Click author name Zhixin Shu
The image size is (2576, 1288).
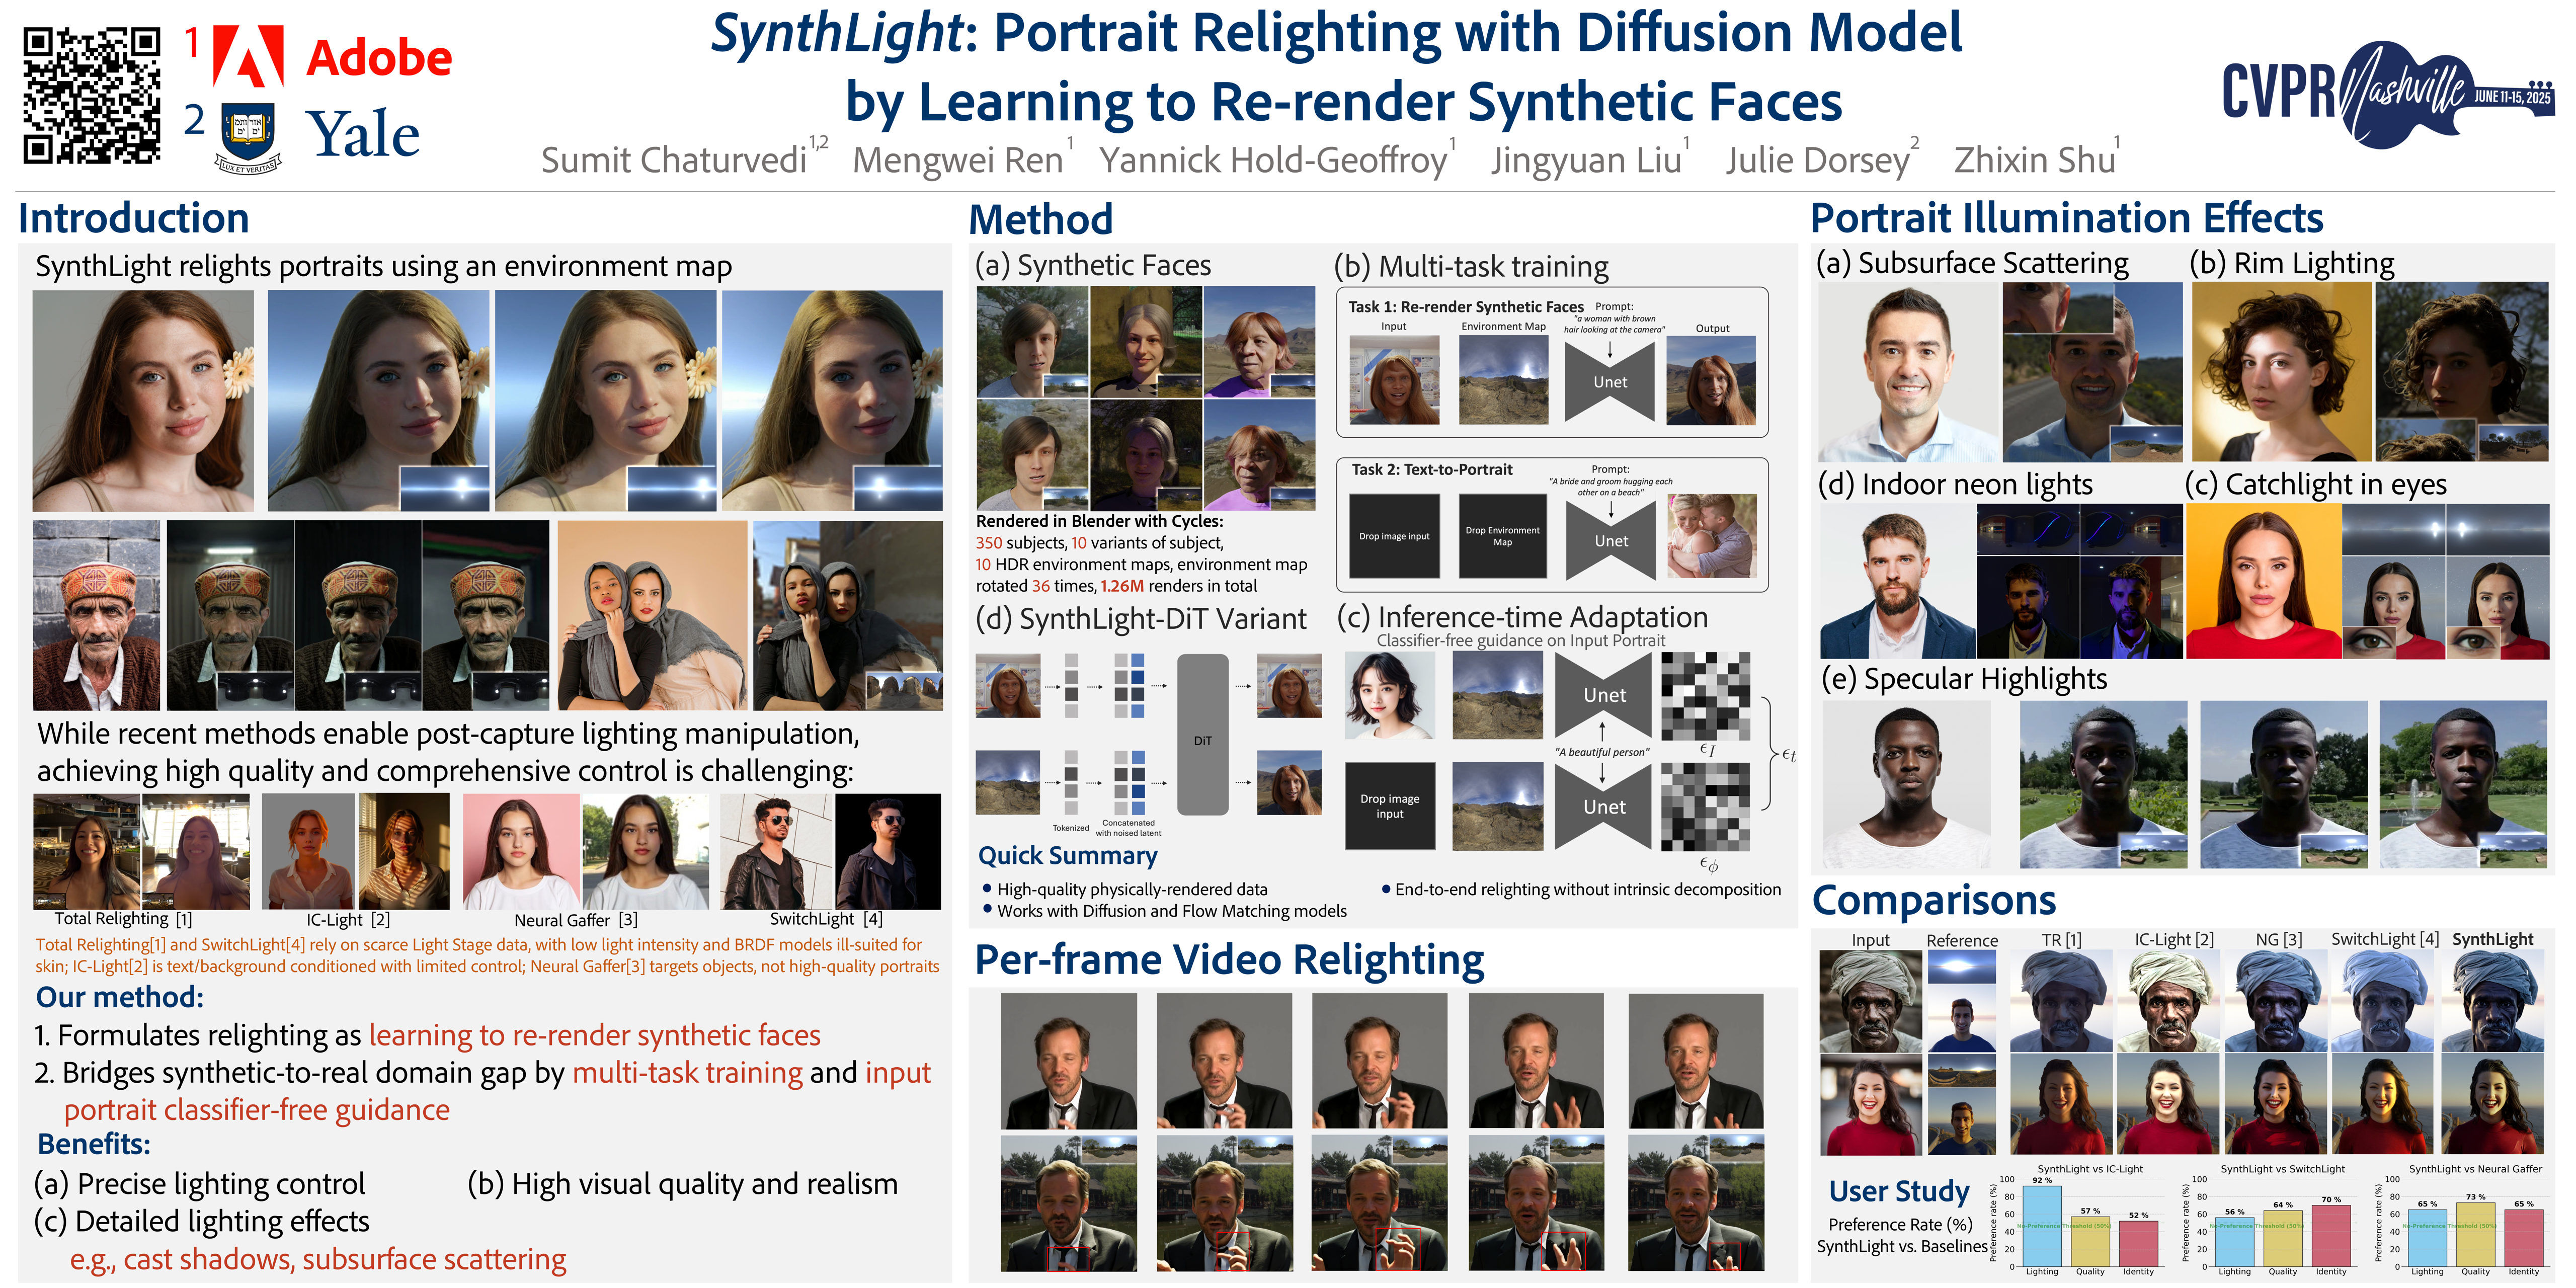2034,160
